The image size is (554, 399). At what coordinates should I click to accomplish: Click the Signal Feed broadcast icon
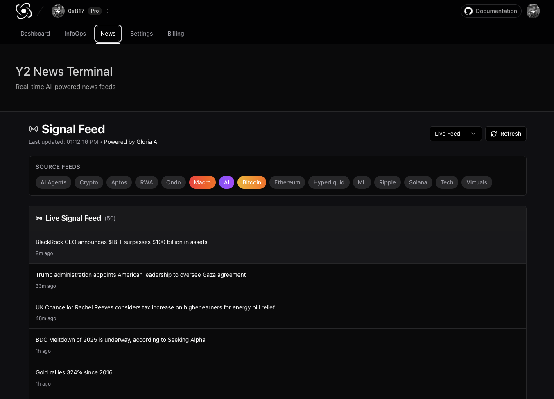pyautogui.click(x=34, y=129)
